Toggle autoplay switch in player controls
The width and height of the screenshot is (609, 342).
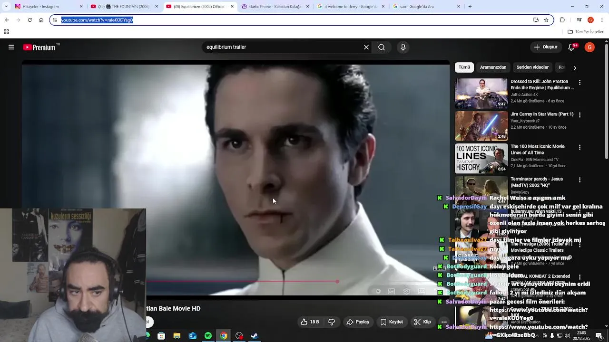coord(378,291)
